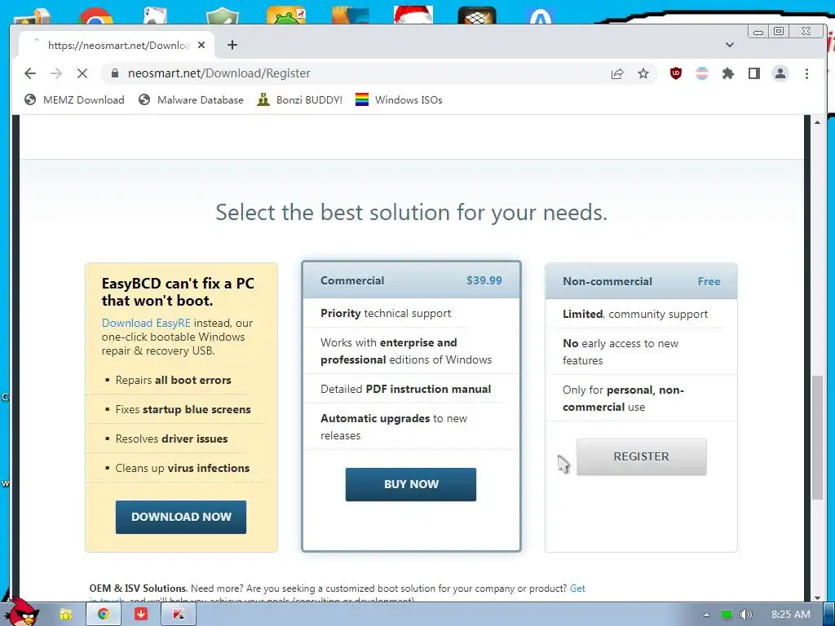Open the Chrome profile avatar
This screenshot has width=835, height=626.
click(x=780, y=73)
